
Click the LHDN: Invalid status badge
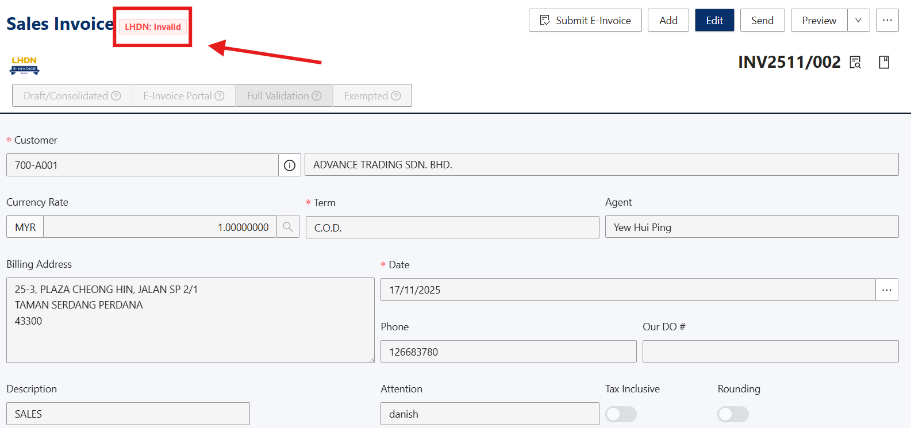click(x=153, y=27)
